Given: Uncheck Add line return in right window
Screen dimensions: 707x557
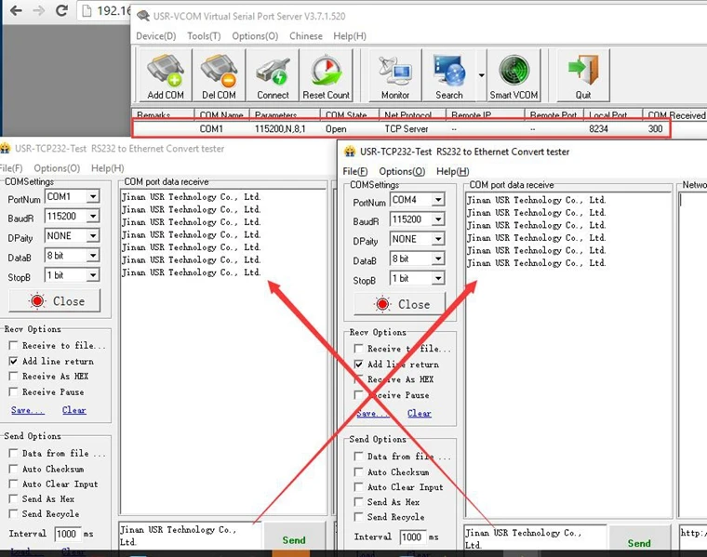Looking at the screenshot, I should pos(358,365).
